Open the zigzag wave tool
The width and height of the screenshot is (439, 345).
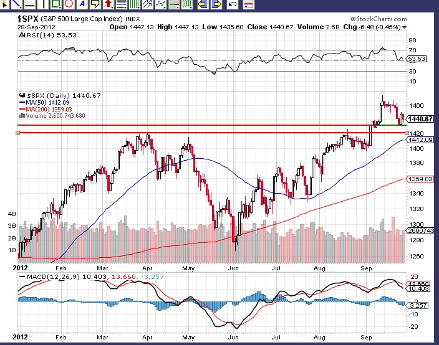click(161, 4)
